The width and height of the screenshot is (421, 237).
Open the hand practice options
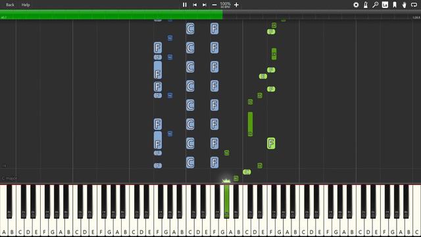pyautogui.click(x=404, y=5)
